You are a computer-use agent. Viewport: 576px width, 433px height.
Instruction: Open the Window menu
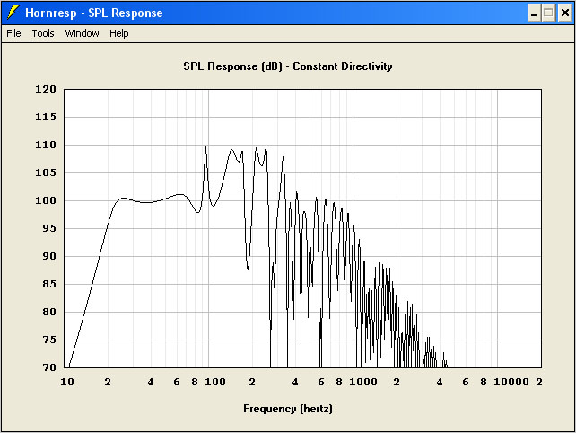[x=82, y=33]
